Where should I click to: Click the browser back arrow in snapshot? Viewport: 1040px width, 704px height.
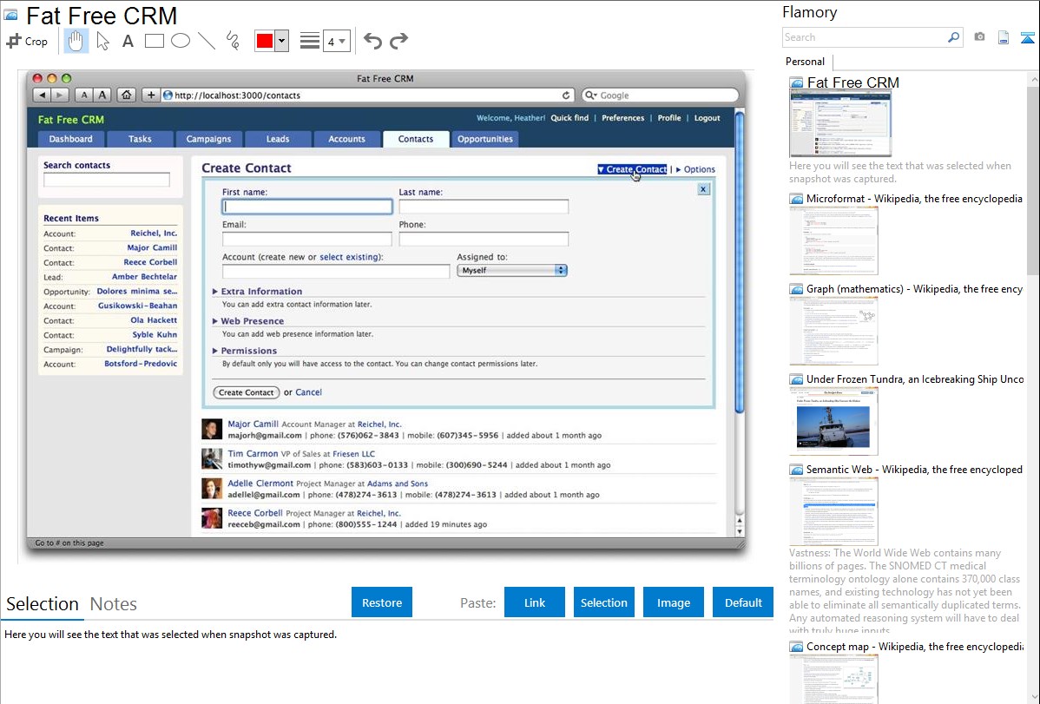[x=43, y=95]
